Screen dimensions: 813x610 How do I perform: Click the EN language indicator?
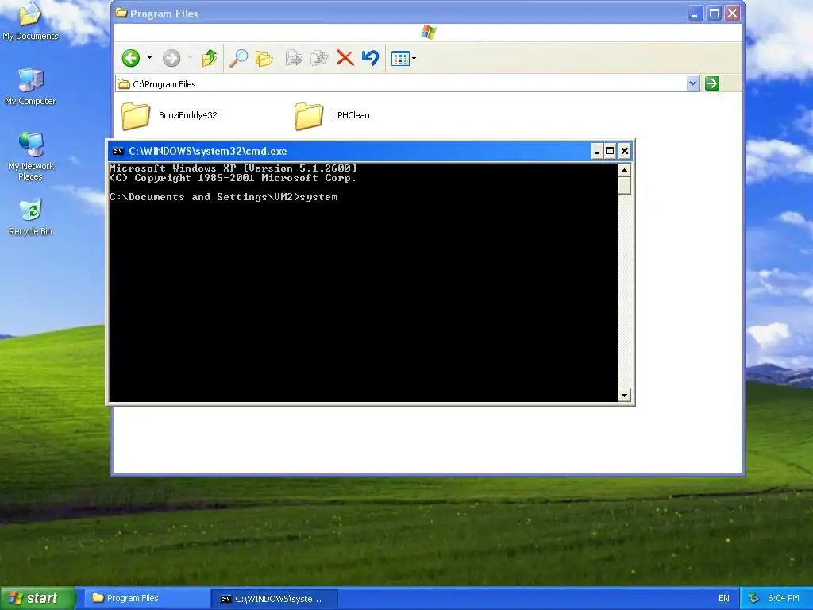pos(724,599)
